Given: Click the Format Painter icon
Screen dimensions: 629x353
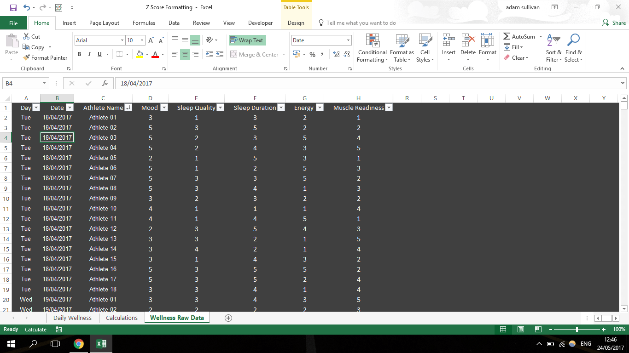Looking at the screenshot, I should point(27,58).
